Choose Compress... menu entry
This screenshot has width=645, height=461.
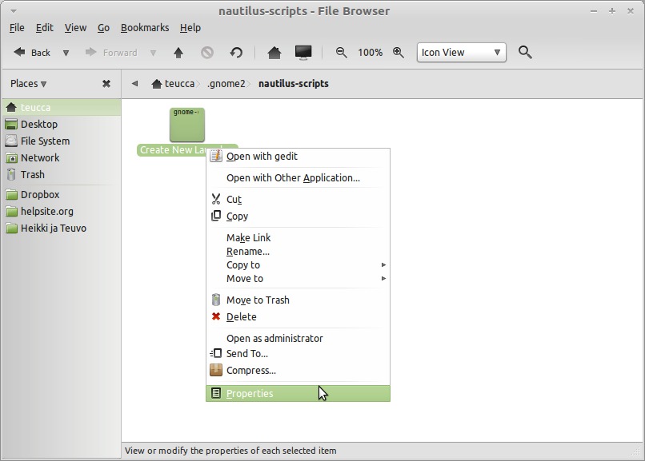298,370
